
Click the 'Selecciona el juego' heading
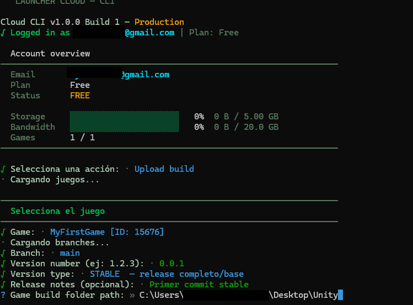(57, 211)
